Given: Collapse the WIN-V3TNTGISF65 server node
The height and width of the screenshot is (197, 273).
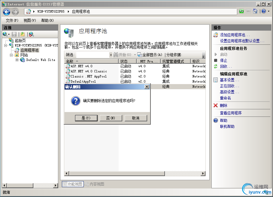Looking at the screenshot, I should [6, 45].
